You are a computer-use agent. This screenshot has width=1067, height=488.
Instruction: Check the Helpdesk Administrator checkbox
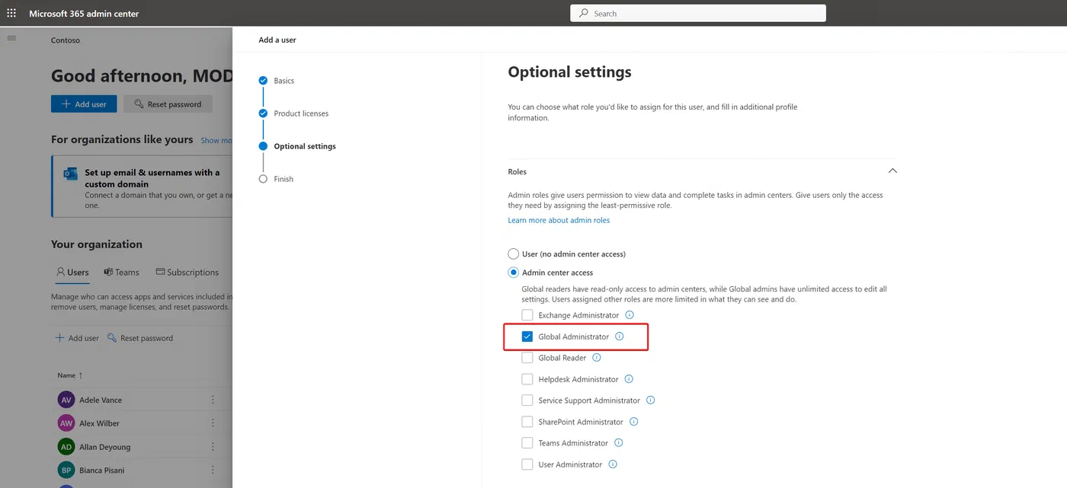coord(527,379)
